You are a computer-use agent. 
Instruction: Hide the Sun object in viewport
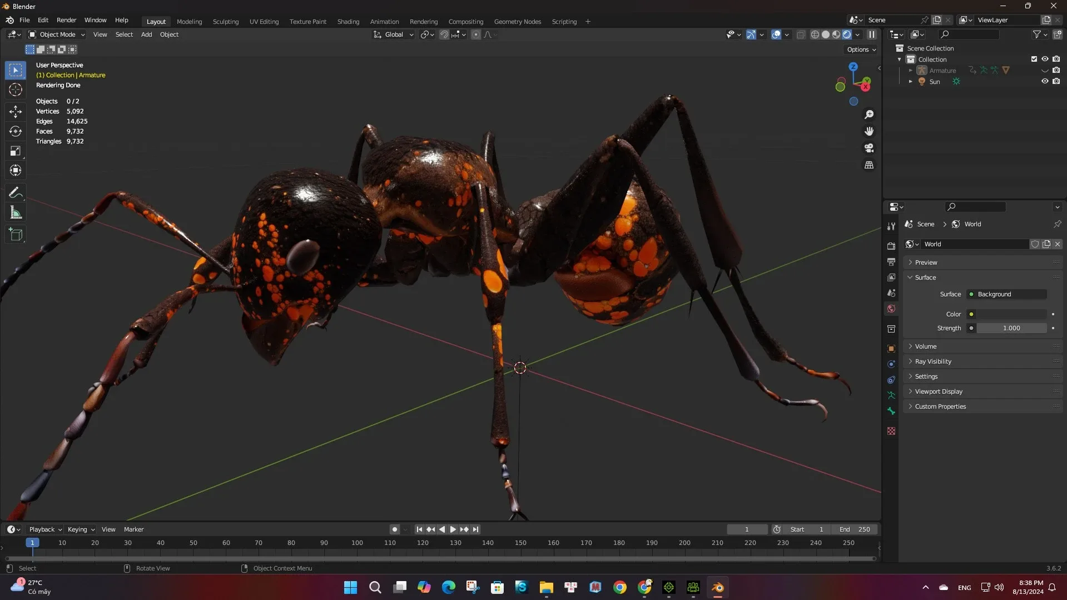(1045, 81)
